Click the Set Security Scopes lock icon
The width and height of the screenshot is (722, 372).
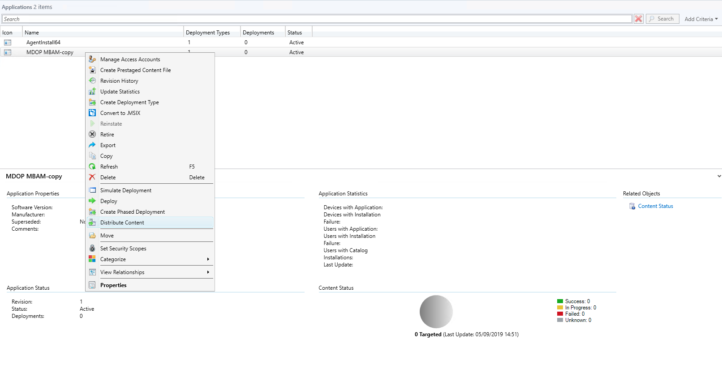point(92,249)
